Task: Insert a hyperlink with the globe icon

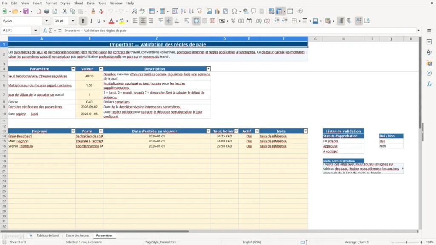Action: coord(246,11)
